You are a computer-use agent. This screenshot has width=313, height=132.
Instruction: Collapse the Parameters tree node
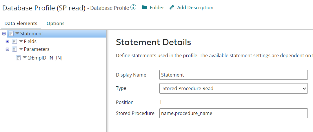pos(8,49)
